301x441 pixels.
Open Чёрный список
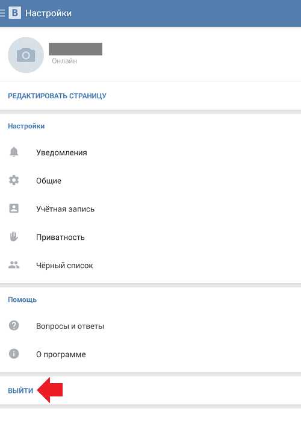point(150,266)
